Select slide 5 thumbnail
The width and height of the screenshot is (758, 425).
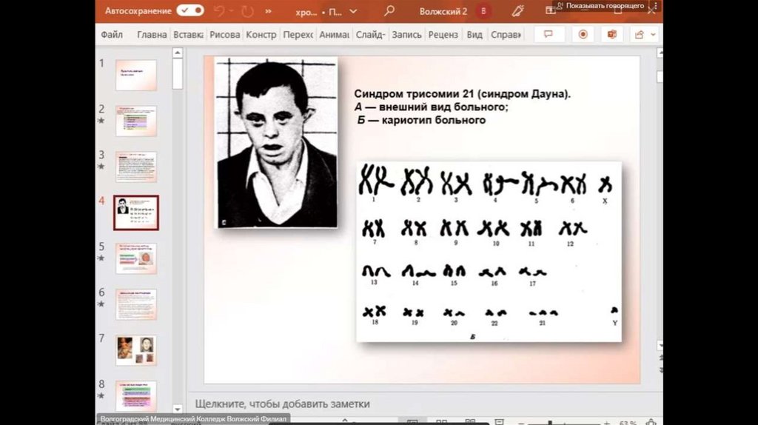pos(136,258)
